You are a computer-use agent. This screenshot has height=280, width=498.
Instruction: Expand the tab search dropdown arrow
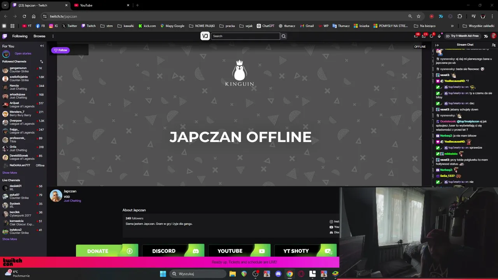click(x=5, y=5)
